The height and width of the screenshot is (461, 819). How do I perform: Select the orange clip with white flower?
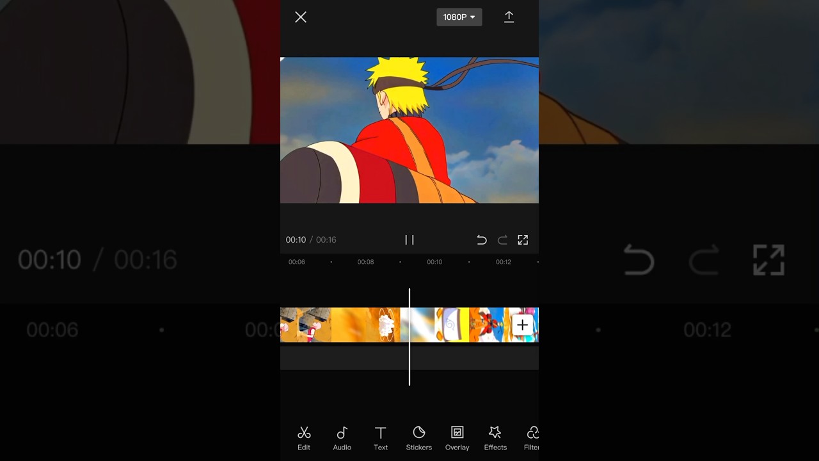[383, 325]
